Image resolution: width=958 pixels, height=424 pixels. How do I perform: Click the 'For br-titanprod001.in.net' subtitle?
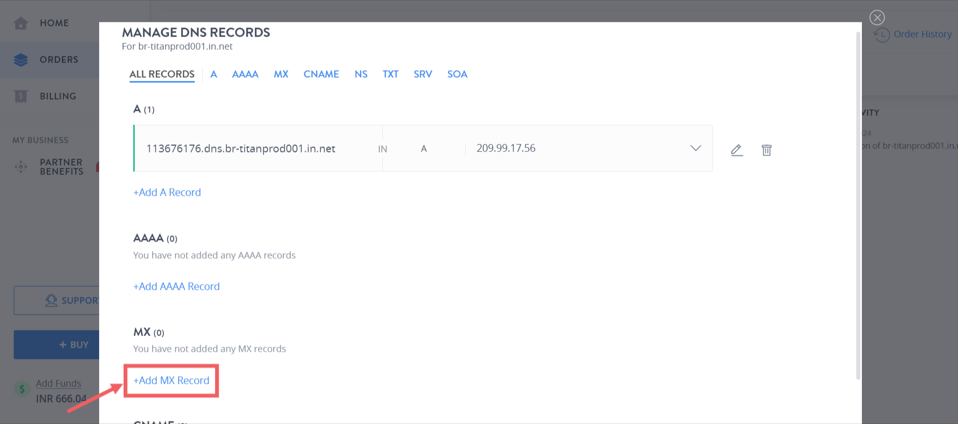click(x=177, y=46)
